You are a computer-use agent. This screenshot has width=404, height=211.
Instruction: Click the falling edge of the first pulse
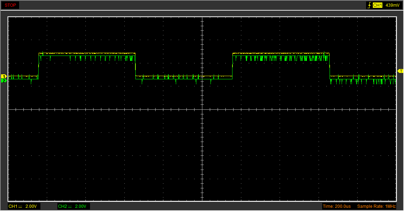click(136, 65)
